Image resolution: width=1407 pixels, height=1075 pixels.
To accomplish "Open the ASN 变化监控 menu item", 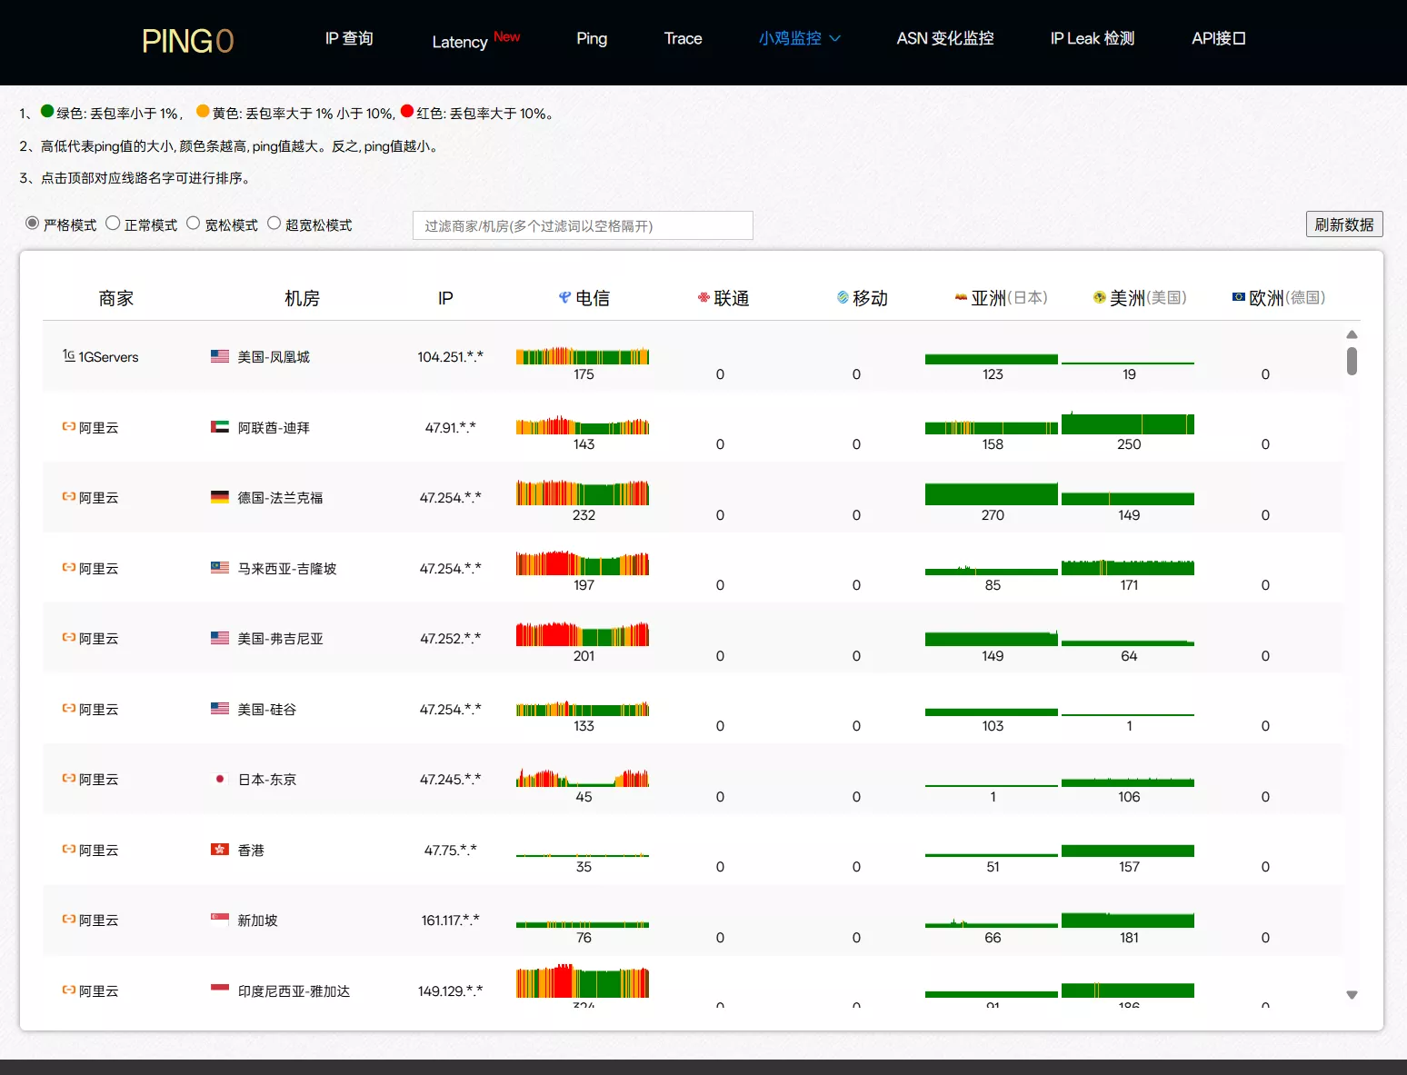I will 944,38.
